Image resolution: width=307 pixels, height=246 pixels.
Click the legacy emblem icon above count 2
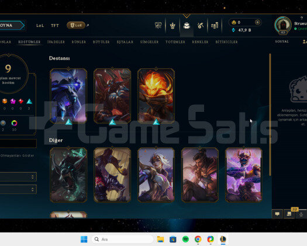(x=3, y=123)
